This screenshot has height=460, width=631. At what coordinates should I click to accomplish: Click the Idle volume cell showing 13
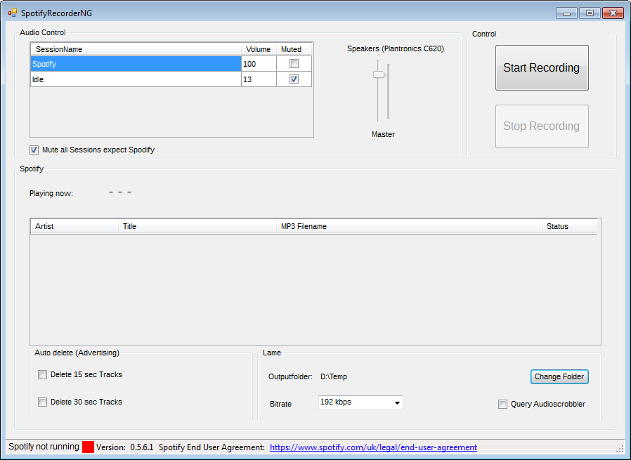point(259,79)
